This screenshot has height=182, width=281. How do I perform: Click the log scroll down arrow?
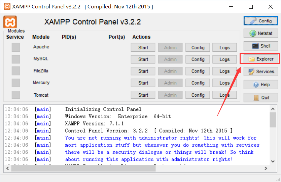[x=273, y=161]
